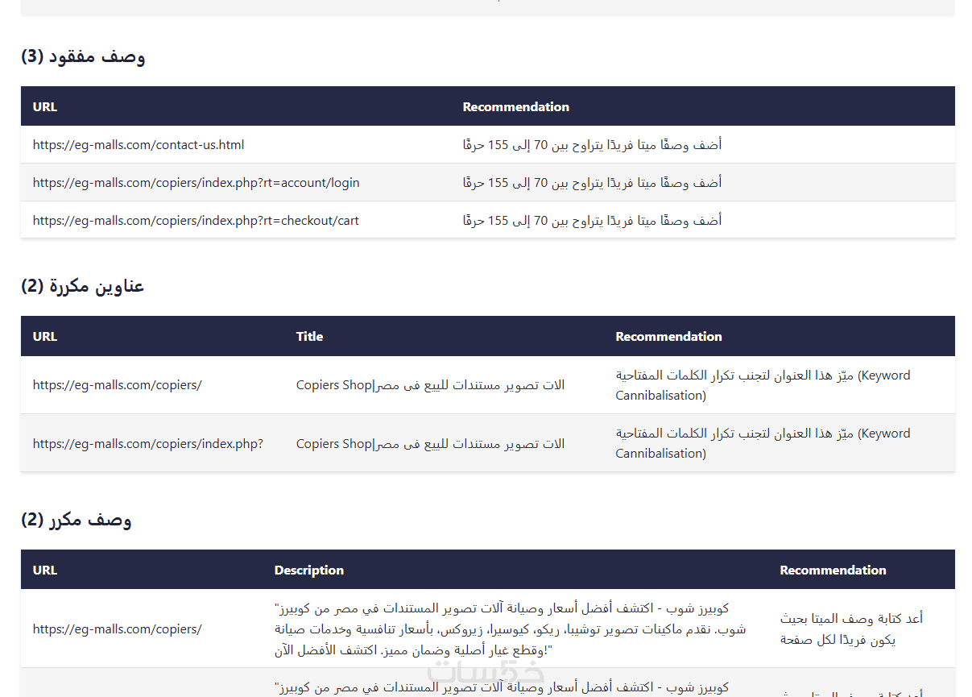Click URL header in duplicate description table
The width and height of the screenshot is (972, 697).
pos(45,570)
